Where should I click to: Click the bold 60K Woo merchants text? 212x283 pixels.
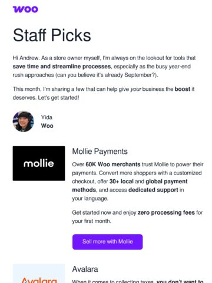[113, 164]
